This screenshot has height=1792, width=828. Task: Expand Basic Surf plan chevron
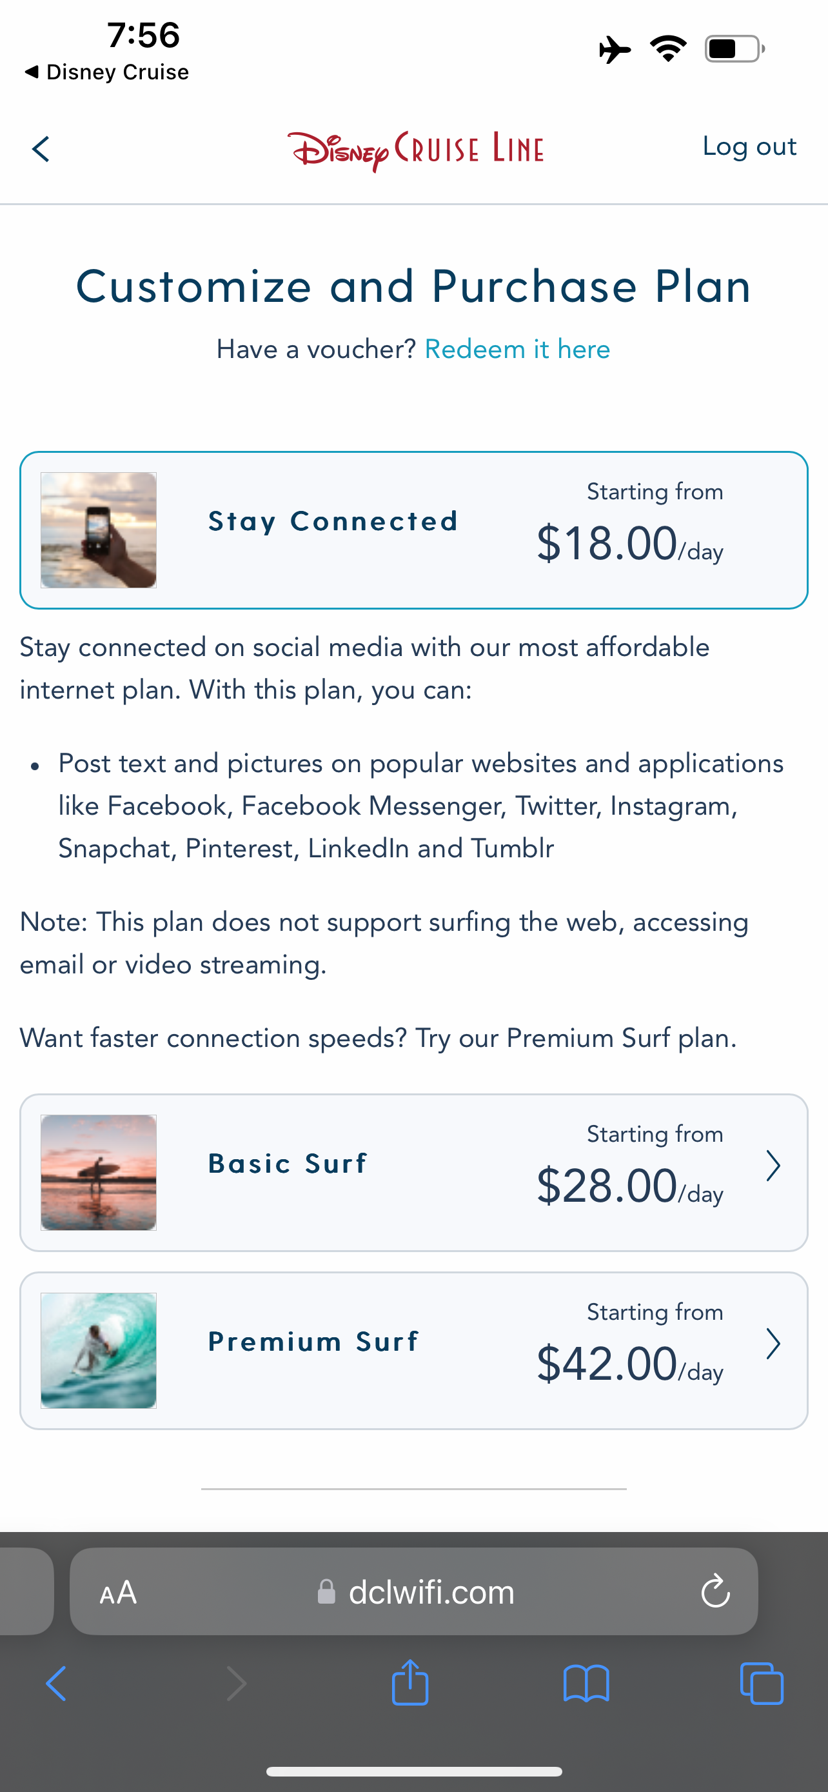[773, 1166]
